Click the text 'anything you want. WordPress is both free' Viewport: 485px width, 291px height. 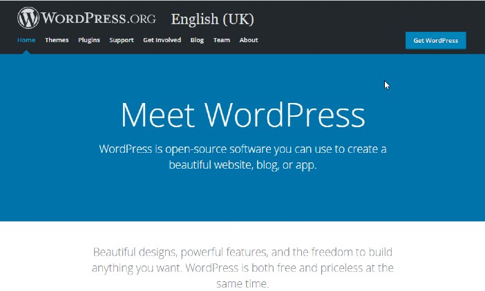click(x=194, y=267)
